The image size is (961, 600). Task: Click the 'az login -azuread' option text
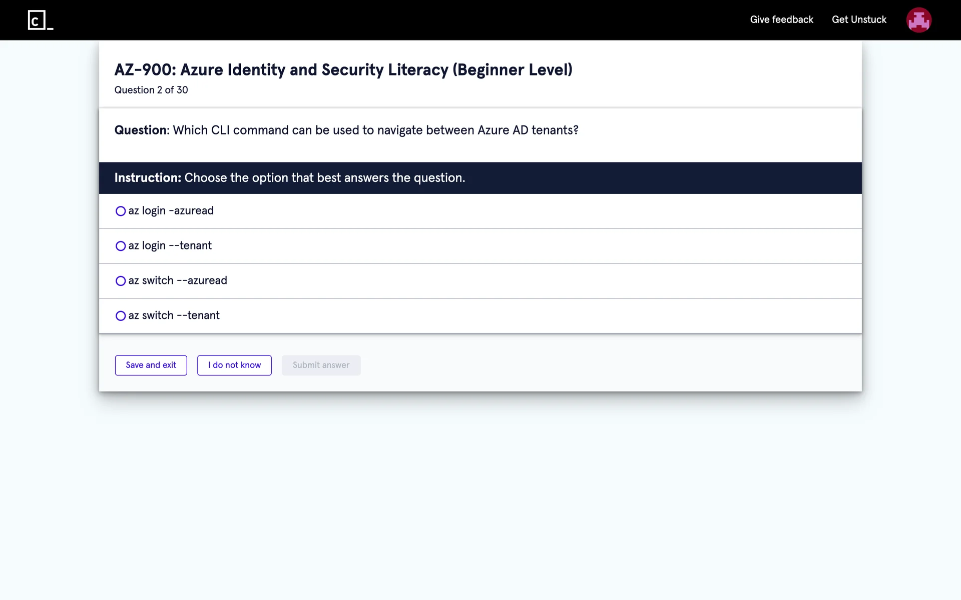coord(171,210)
